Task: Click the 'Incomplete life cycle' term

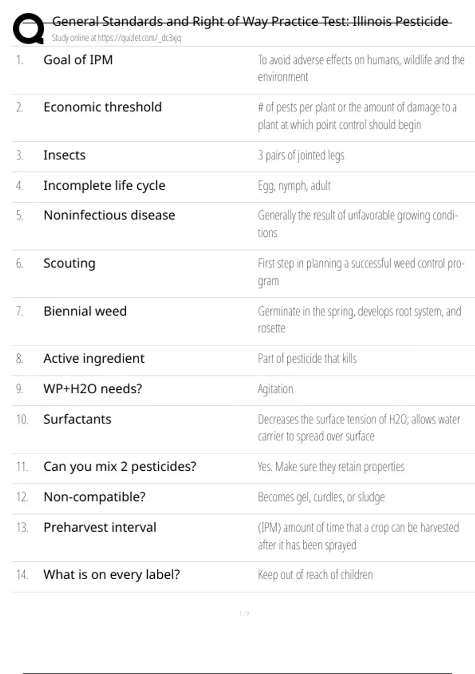Action: pyautogui.click(x=104, y=186)
